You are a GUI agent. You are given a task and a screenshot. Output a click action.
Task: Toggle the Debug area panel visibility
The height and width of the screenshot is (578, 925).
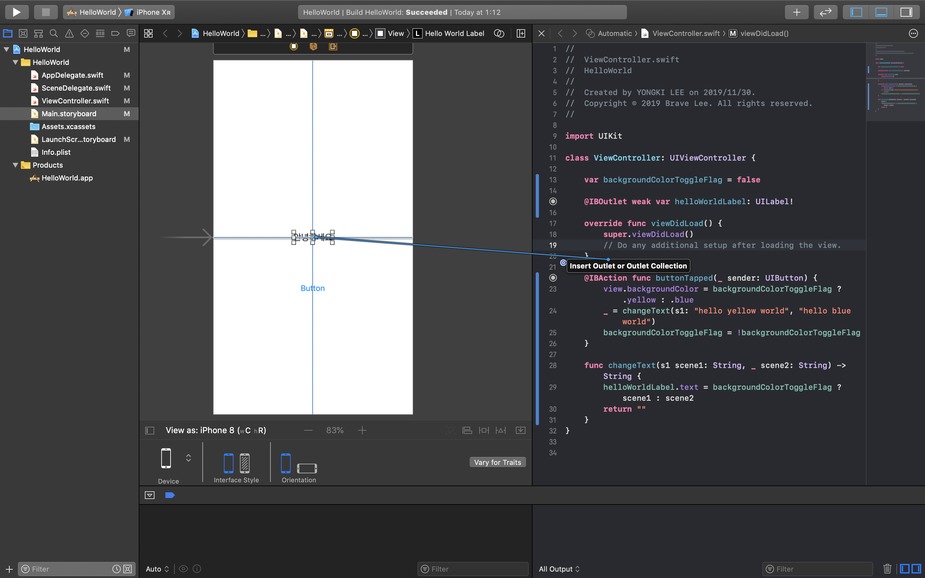coord(881,12)
